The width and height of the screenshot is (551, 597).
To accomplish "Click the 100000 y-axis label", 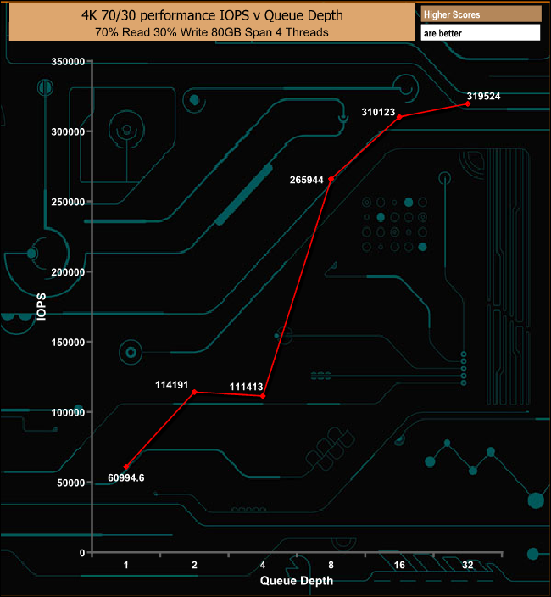I will point(68,412).
